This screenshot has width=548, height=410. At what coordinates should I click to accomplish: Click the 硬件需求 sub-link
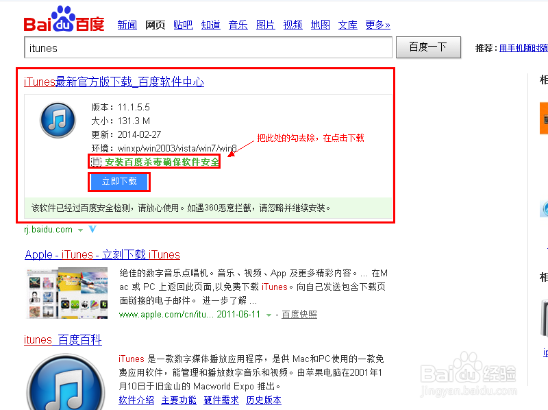pos(221,400)
